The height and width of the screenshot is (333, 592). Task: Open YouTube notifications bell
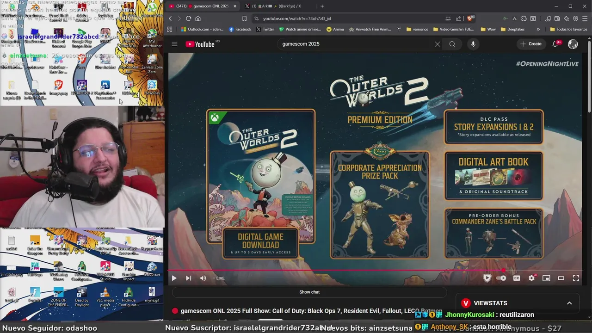point(555,44)
